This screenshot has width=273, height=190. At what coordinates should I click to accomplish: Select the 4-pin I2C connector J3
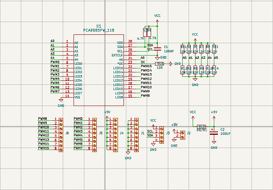point(161,135)
